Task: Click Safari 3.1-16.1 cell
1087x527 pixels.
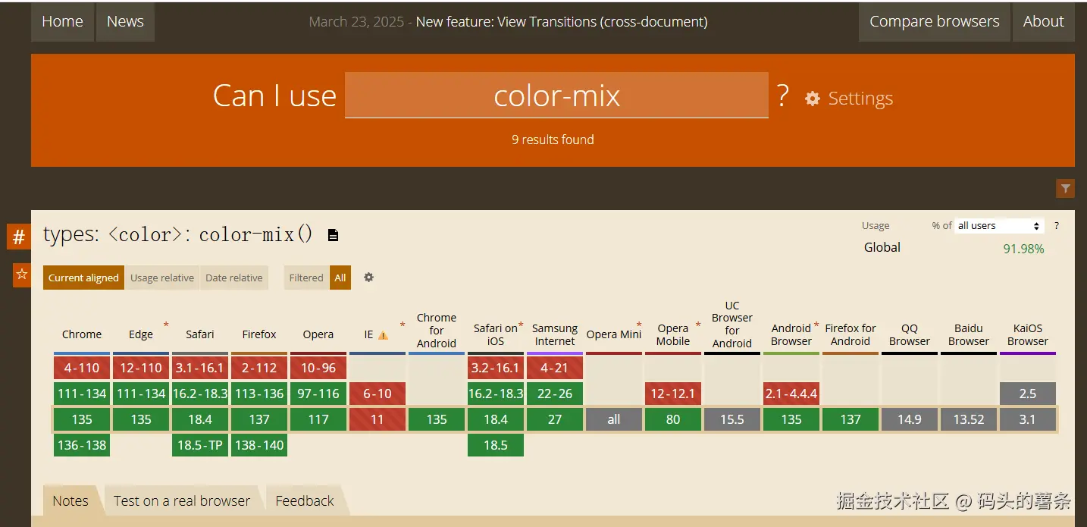Action: (x=200, y=368)
